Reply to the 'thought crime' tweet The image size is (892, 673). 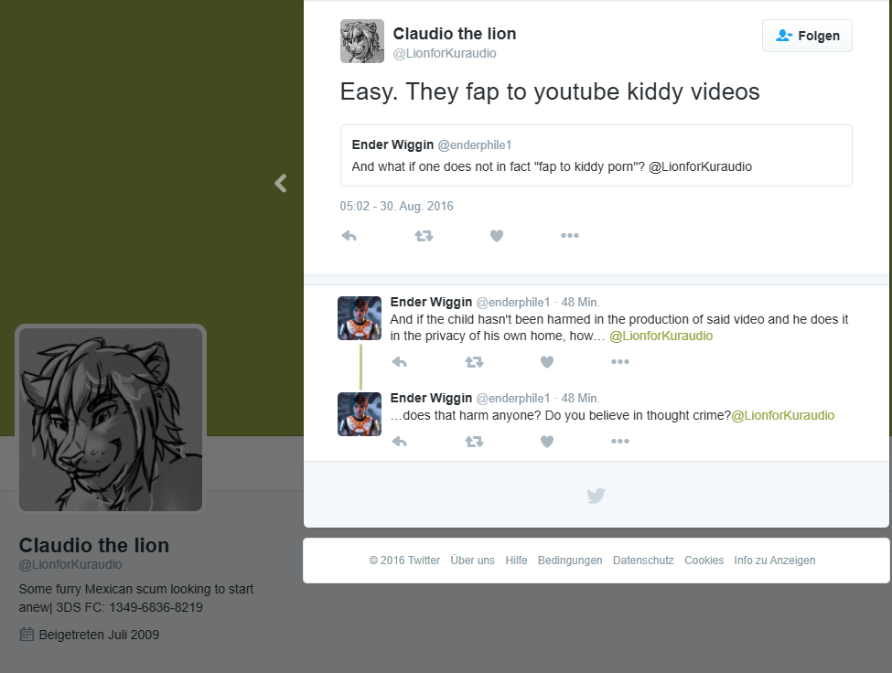[x=400, y=442]
